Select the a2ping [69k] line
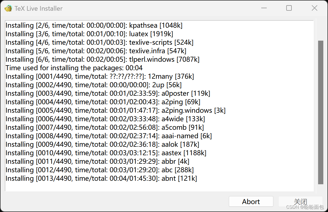328x212 pixels. [103, 102]
